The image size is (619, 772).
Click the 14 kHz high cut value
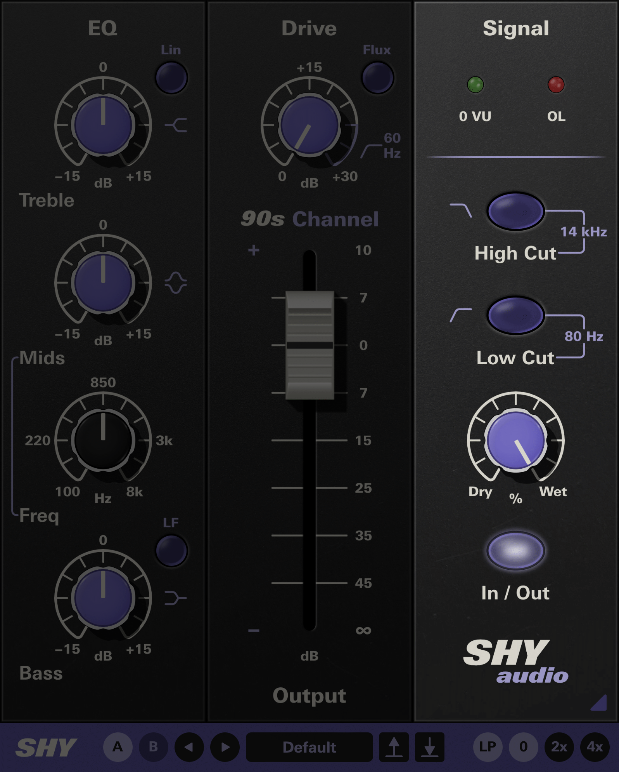coord(584,232)
